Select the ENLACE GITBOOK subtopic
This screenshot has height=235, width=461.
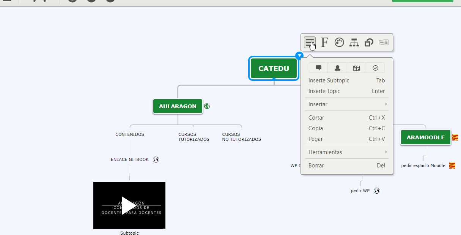(x=130, y=159)
